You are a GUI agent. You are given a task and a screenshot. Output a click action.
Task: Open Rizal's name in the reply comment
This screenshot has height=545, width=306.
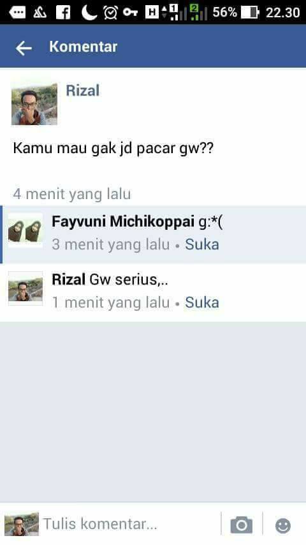click(68, 280)
